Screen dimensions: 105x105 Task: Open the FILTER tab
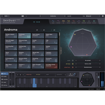click(x=58, y=22)
